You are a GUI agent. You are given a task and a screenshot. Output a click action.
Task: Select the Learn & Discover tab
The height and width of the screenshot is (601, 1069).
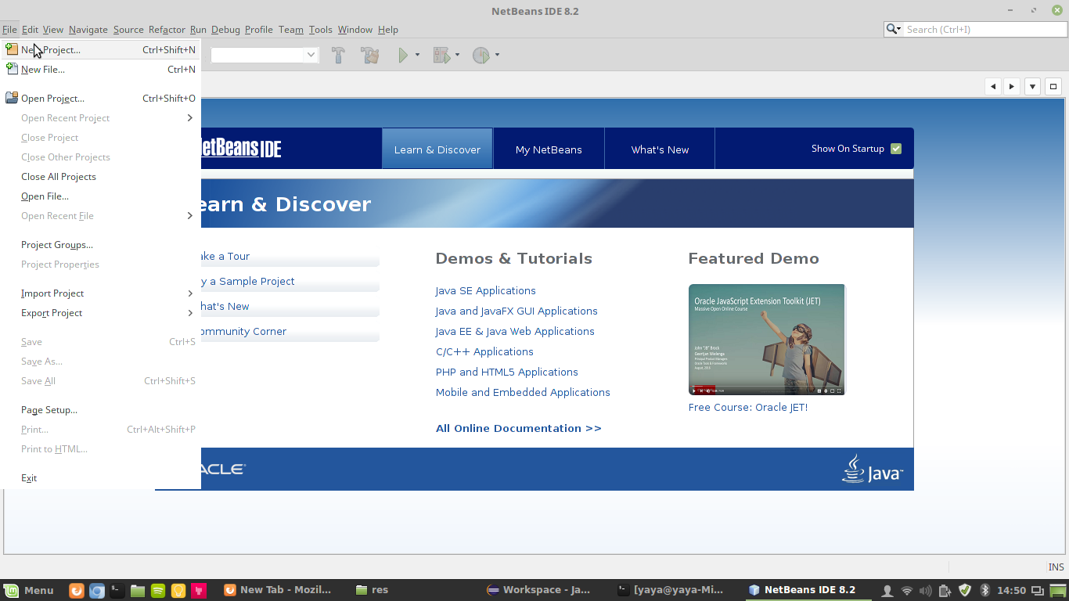point(437,149)
